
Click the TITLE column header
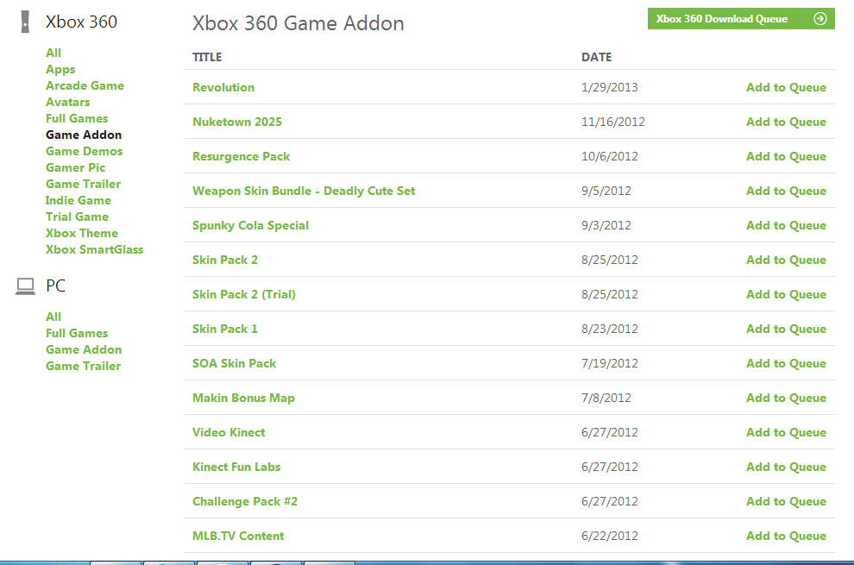coord(207,57)
